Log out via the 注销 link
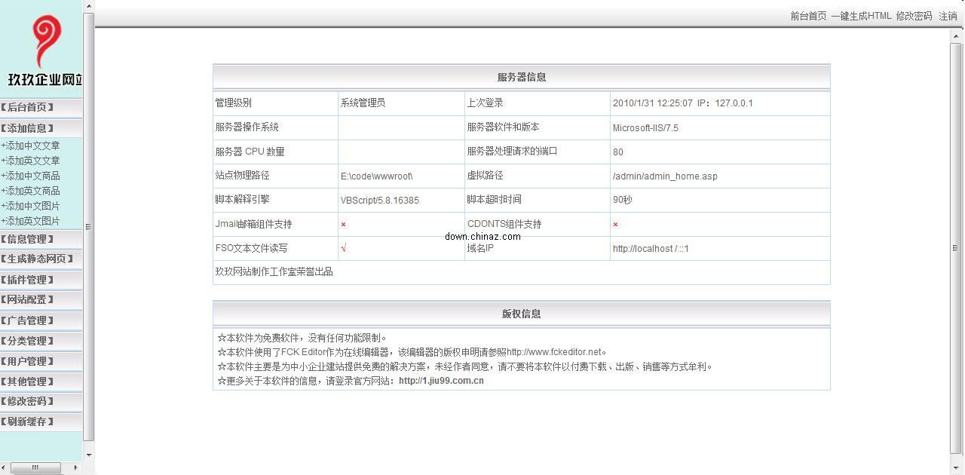The width and height of the screenshot is (965, 475). 948,15
